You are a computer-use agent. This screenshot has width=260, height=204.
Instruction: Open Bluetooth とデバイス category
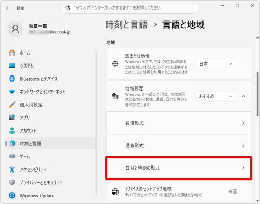coord(50,79)
